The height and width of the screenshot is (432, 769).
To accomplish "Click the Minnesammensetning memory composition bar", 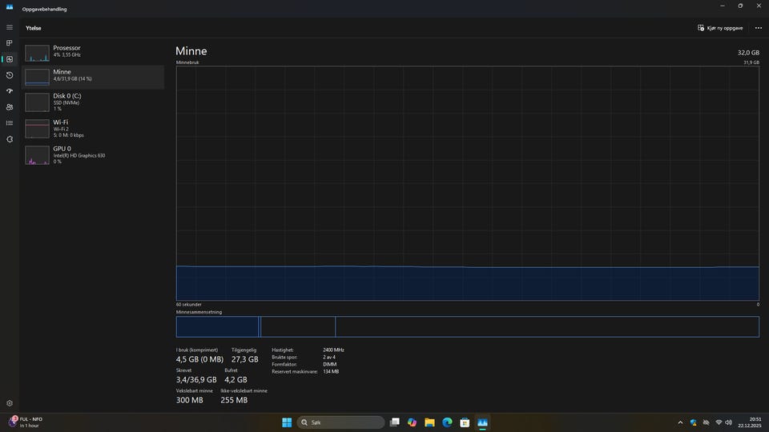I will point(467,326).
